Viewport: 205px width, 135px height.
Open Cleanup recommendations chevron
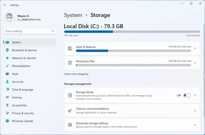pos(195,111)
